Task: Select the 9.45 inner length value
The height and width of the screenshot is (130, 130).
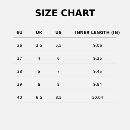Action: (x=97, y=72)
